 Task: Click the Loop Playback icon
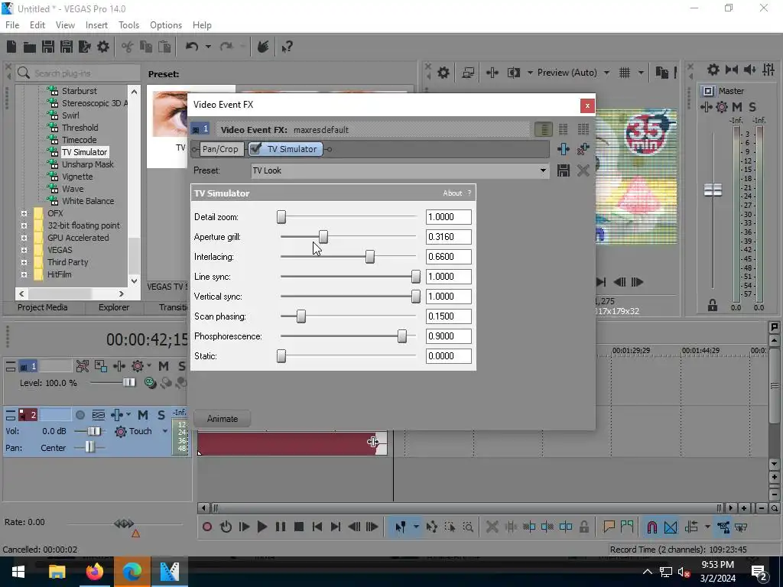pyautogui.click(x=226, y=527)
